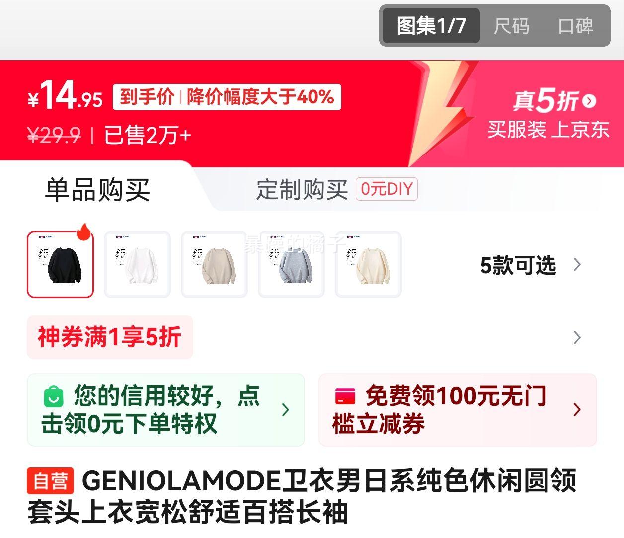Open the green arrow on credit privilege card
The height and width of the screenshot is (538, 624).
285,410
